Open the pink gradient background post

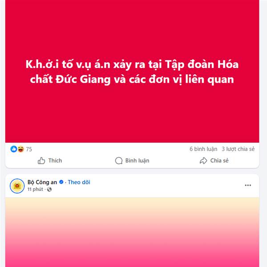132,232
